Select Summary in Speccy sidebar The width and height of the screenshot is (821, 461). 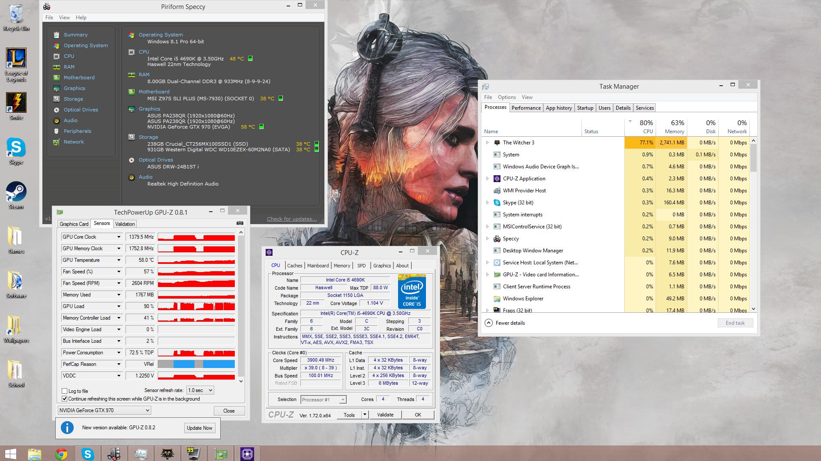pos(75,35)
